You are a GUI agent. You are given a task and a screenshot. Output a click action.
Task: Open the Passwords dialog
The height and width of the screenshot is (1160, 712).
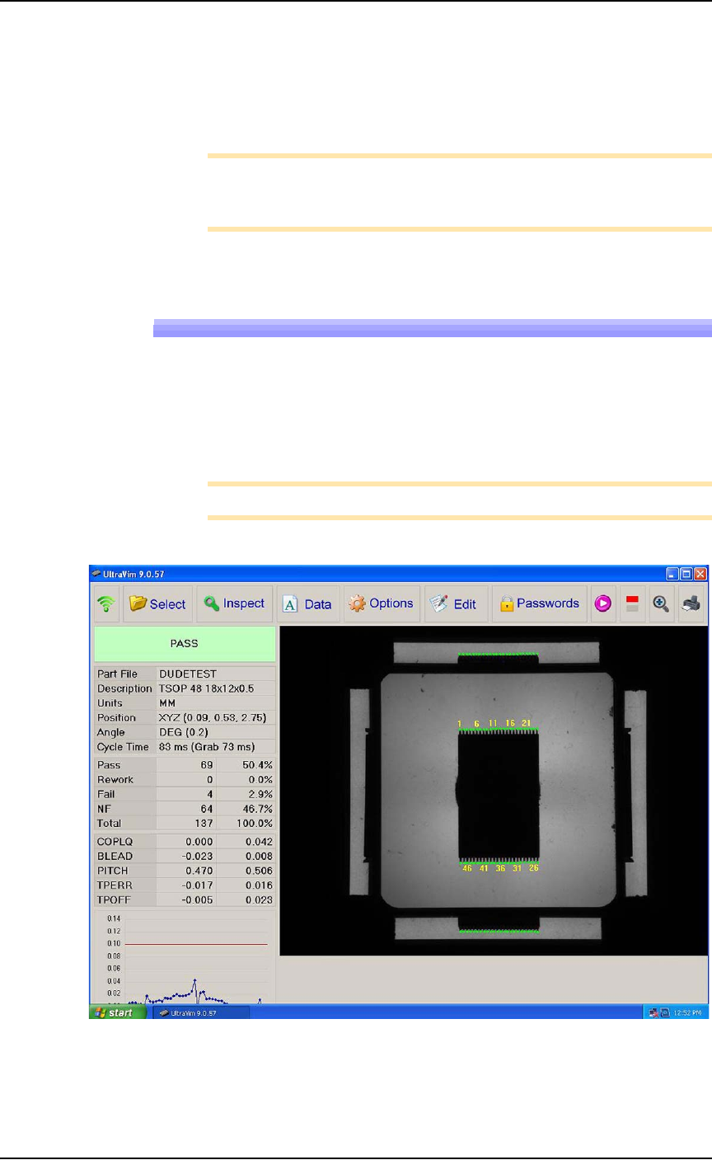pos(540,604)
